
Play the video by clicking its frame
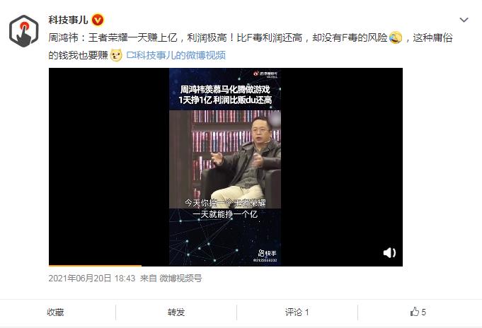pos(226,167)
